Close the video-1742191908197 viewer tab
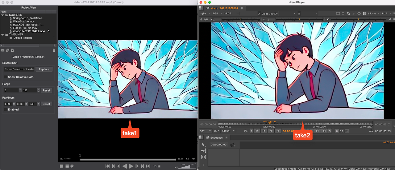This screenshot has height=170, width=395. 242,8
